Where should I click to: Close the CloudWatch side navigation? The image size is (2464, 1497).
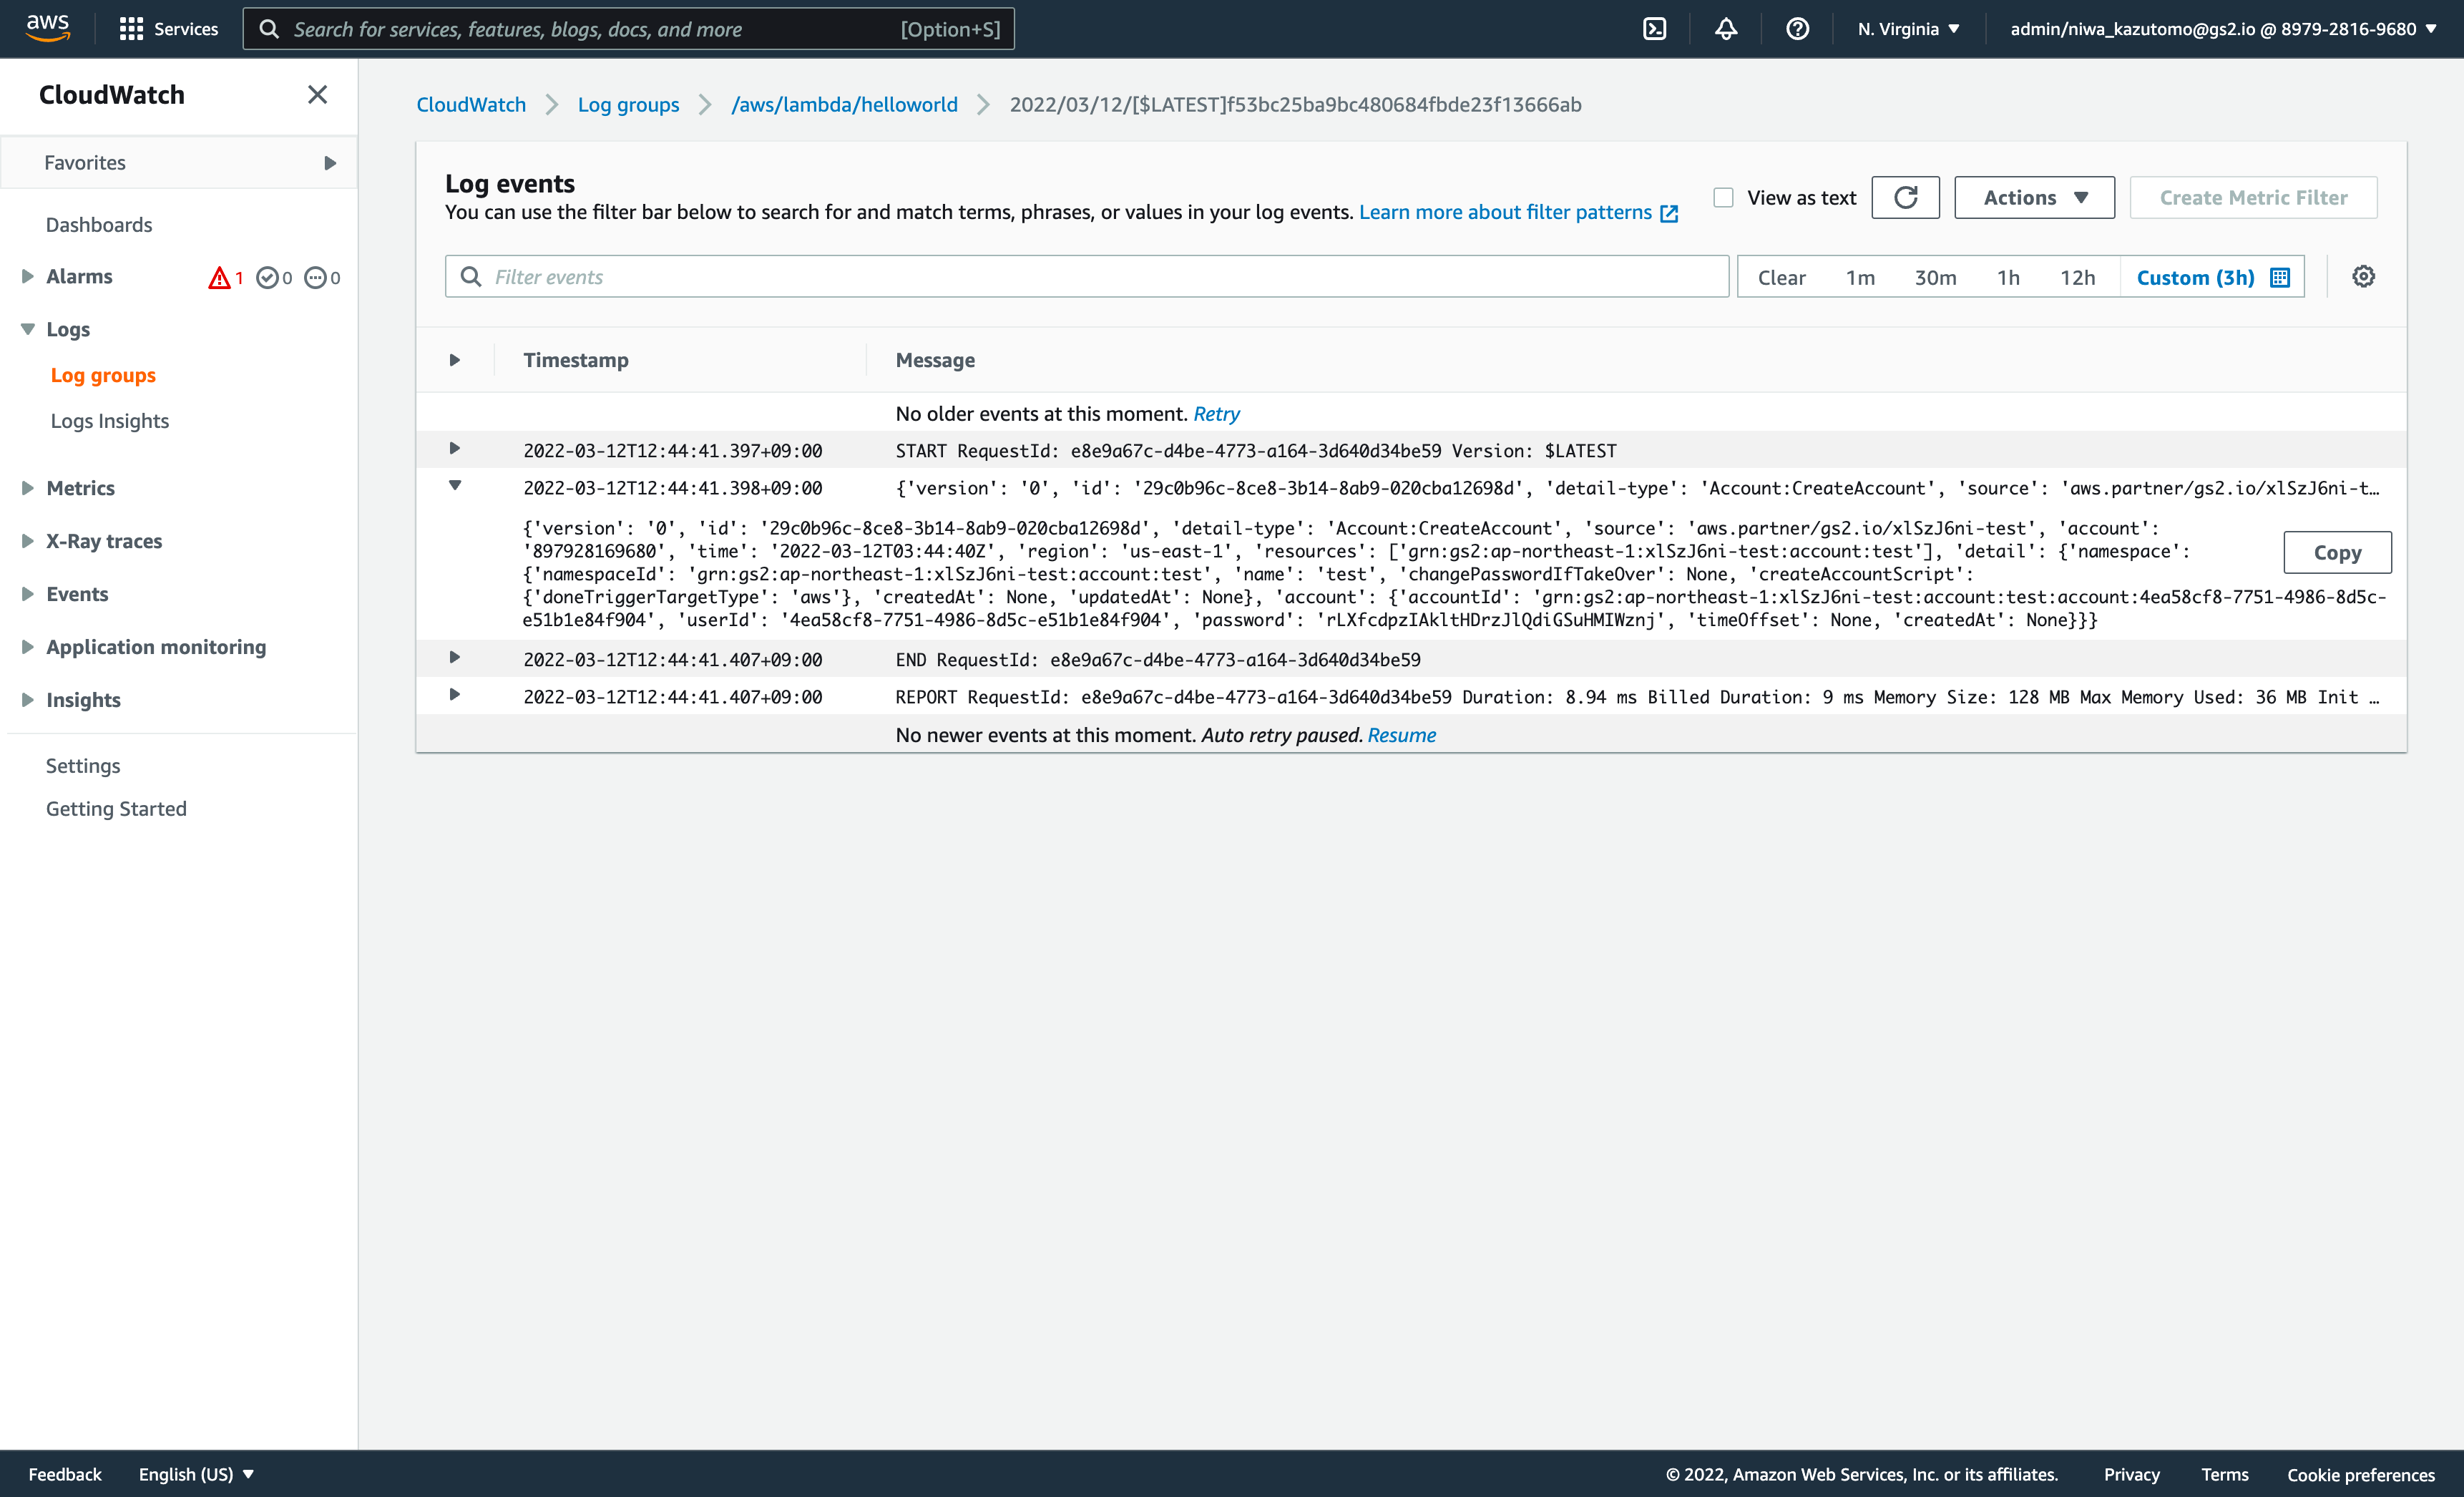(x=317, y=95)
